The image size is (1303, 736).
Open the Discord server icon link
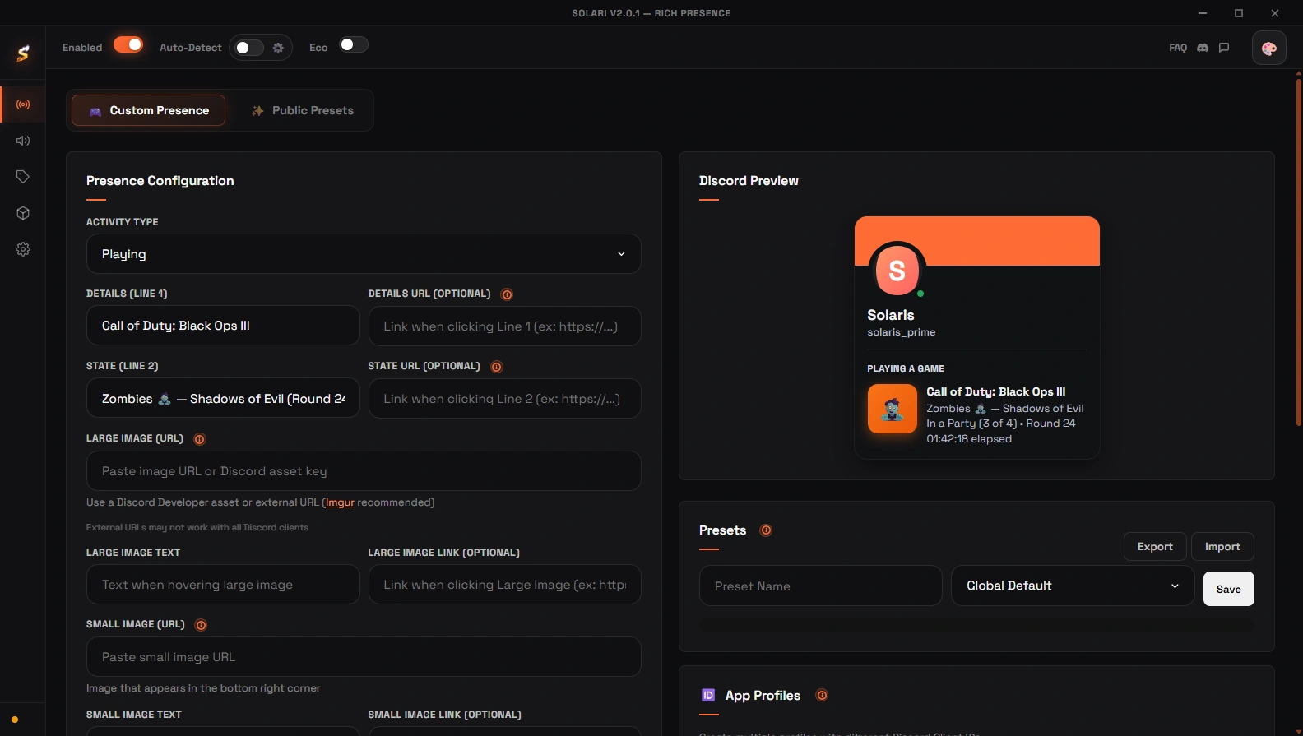pos(1203,48)
